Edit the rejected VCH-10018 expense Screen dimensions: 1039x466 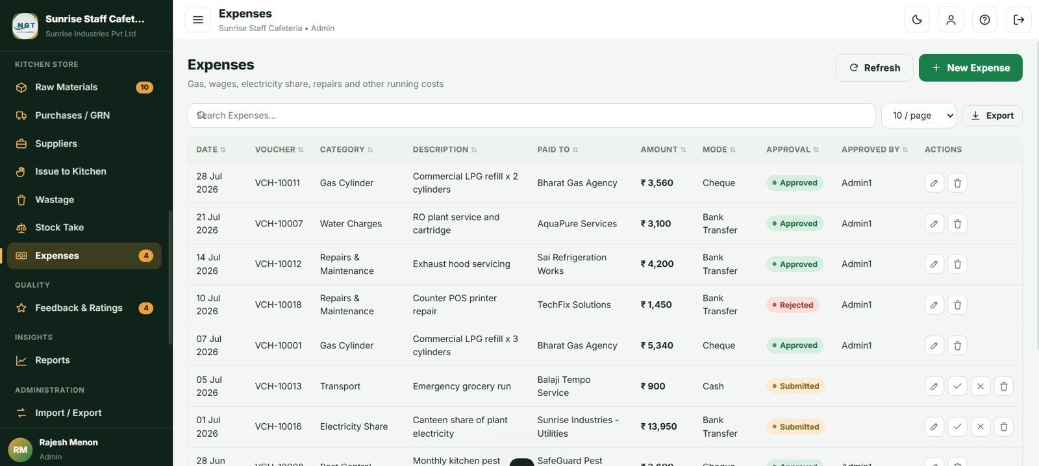click(x=934, y=305)
